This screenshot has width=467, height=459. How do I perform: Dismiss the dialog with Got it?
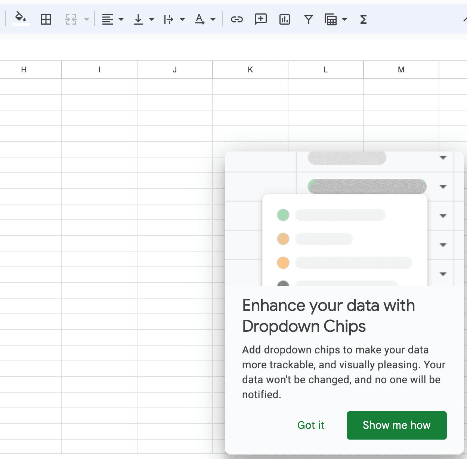pyautogui.click(x=310, y=425)
